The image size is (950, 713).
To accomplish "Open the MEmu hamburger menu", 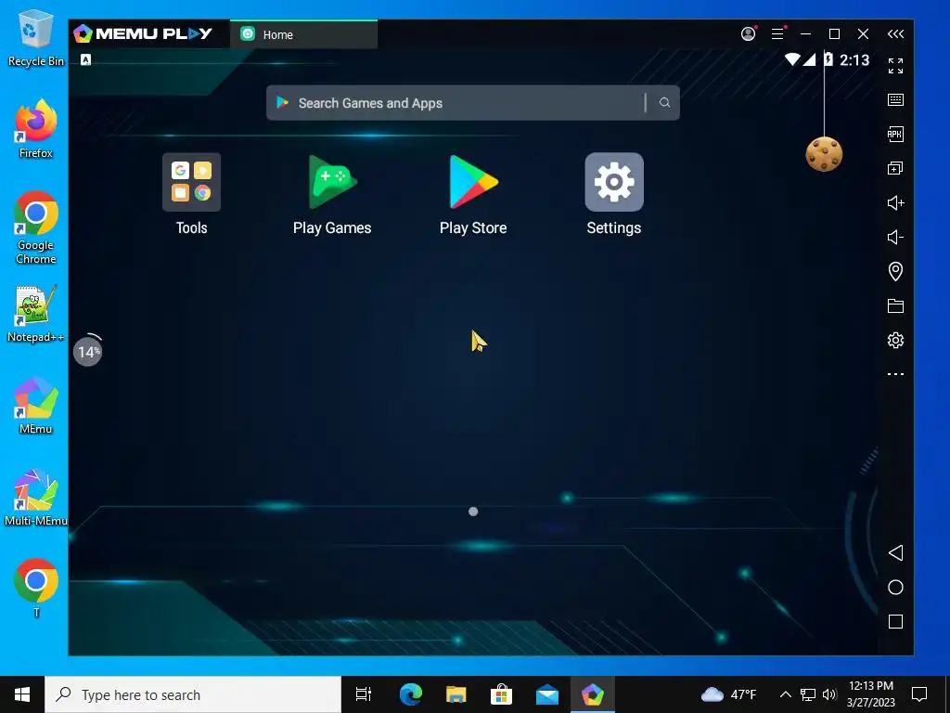I will pos(778,34).
